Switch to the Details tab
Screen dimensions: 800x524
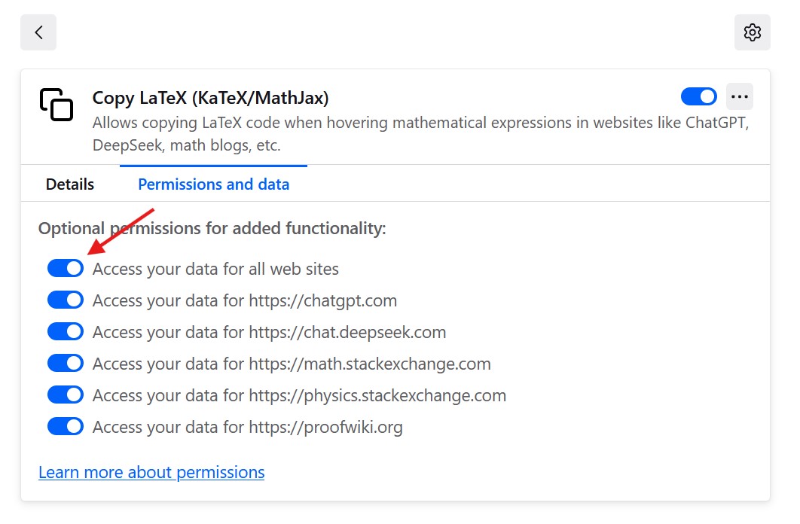[x=69, y=184]
